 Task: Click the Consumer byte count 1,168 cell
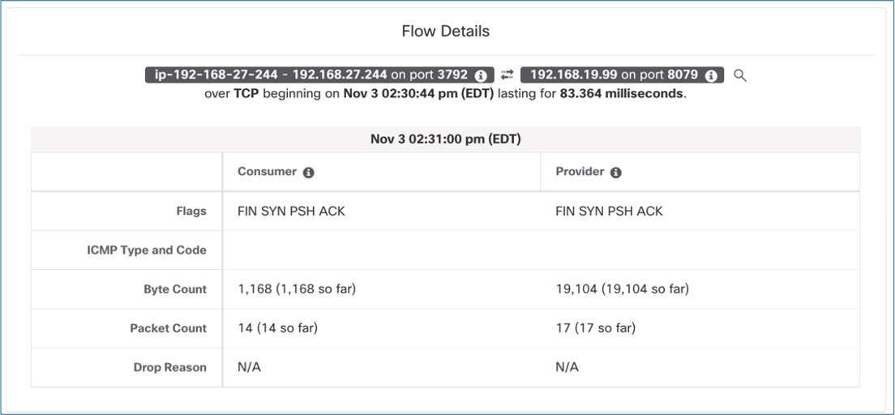tap(297, 289)
